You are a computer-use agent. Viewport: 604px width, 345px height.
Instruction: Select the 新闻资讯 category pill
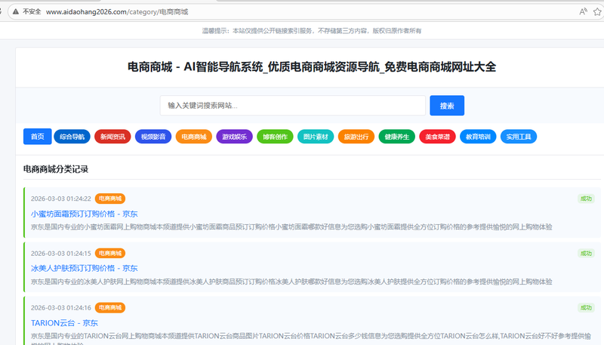coord(112,137)
